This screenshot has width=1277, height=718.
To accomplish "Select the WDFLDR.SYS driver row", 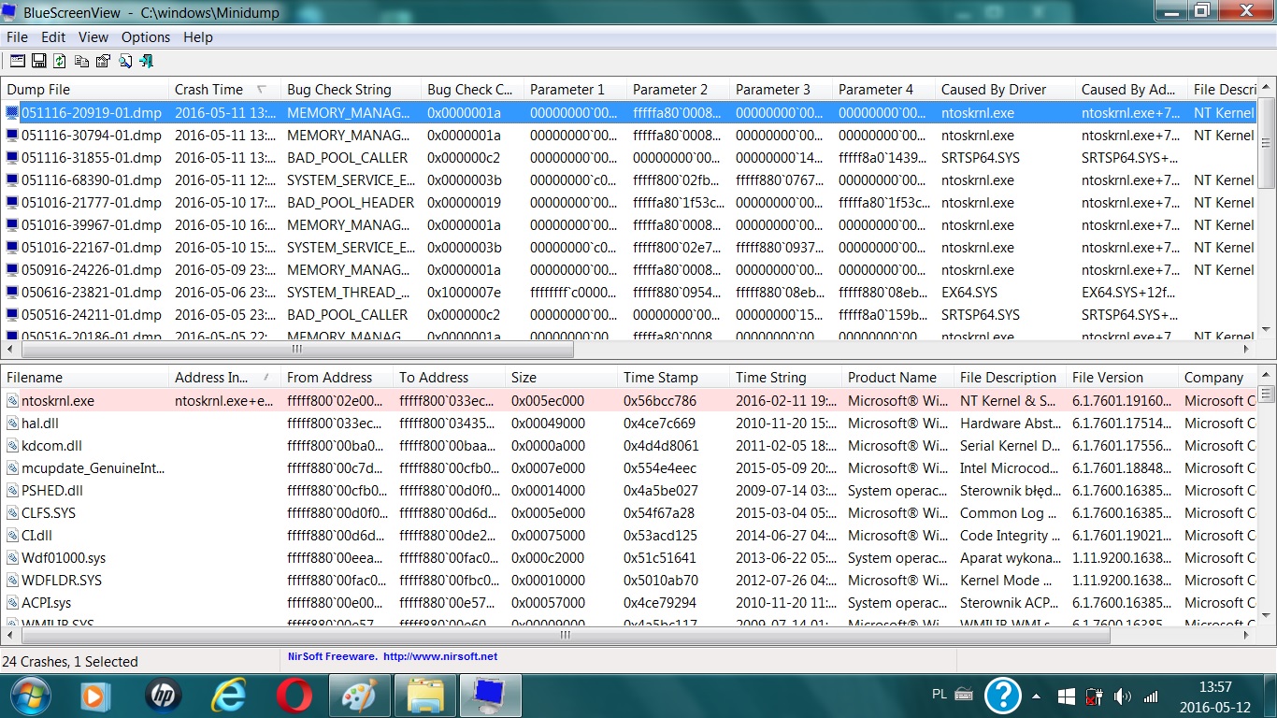I will [629, 581].
